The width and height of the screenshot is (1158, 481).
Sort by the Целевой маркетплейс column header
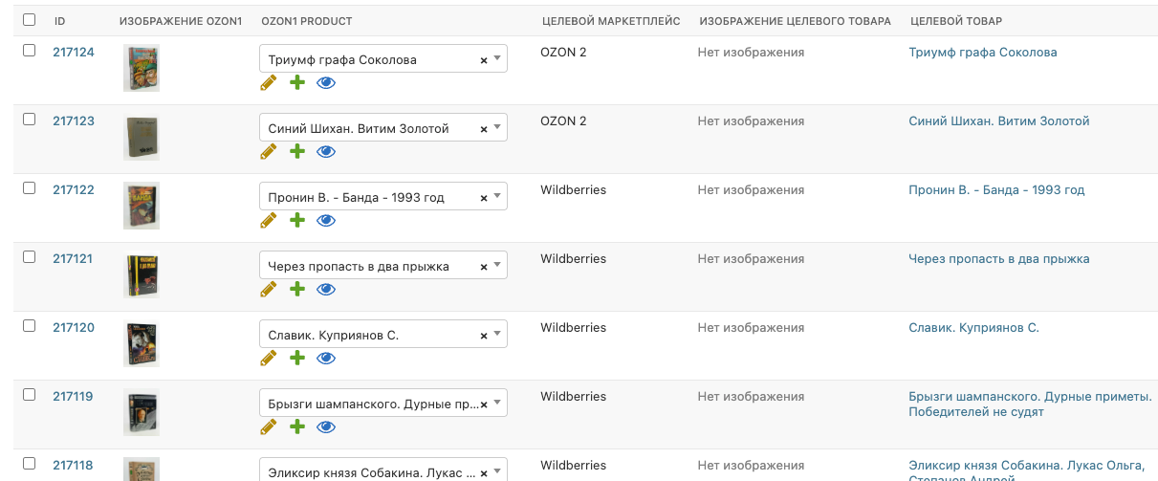[610, 21]
